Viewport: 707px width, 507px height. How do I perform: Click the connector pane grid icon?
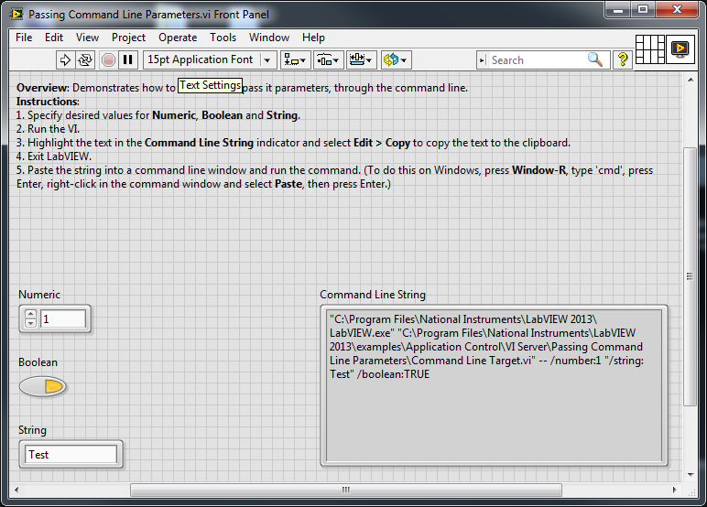pyautogui.click(x=649, y=49)
